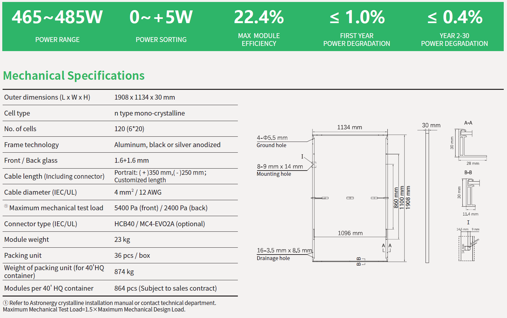507x318 pixels.
Task: Click the '22.4%' efficiency value
Action: point(259,17)
